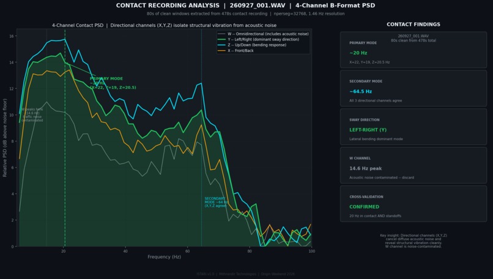The width and height of the screenshot is (493, 279).
Task: Click the 'W peaks here' annotation in chart
Action: [x=32, y=115]
